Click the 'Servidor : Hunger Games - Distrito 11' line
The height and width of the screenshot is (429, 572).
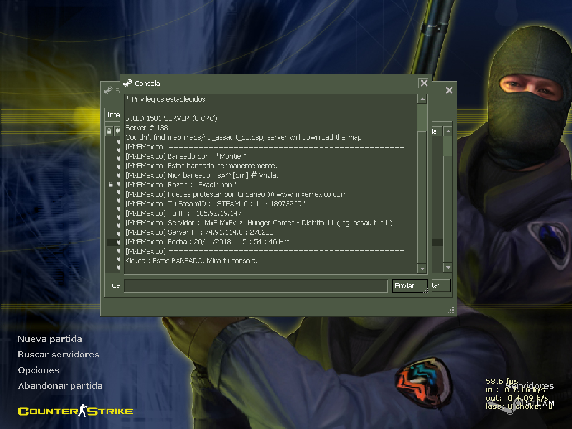pyautogui.click(x=259, y=222)
